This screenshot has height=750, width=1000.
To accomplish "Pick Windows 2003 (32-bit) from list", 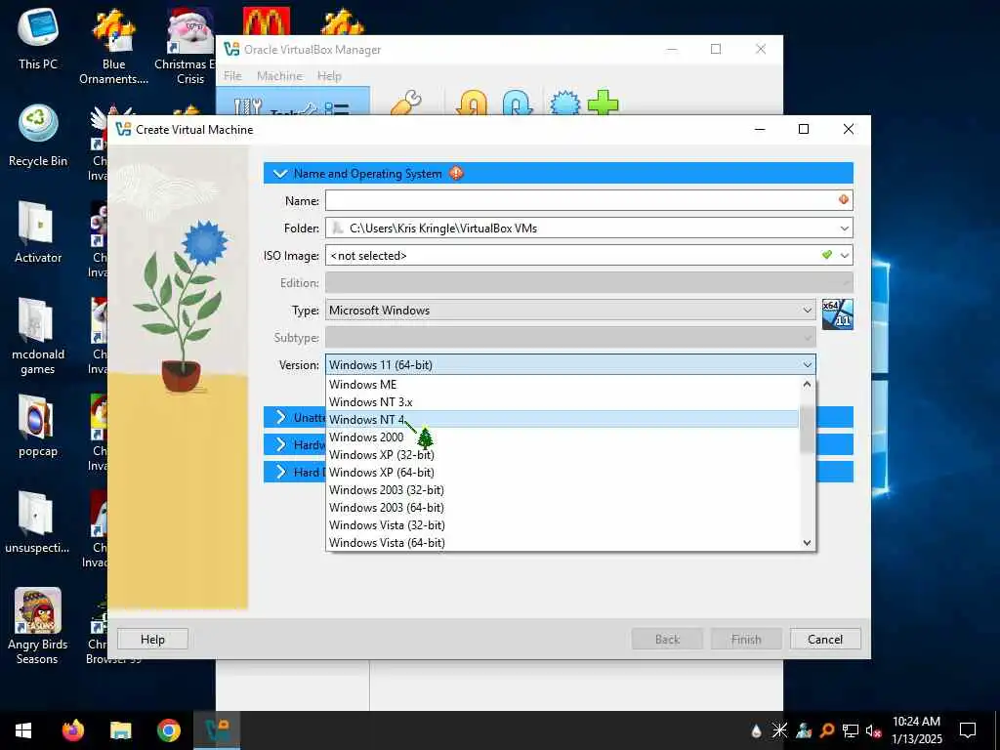I will (562, 490).
